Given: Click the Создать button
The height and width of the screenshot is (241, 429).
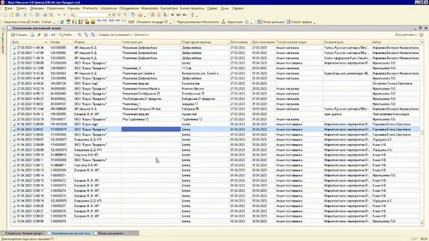Looking at the screenshot, I should click(19, 35).
